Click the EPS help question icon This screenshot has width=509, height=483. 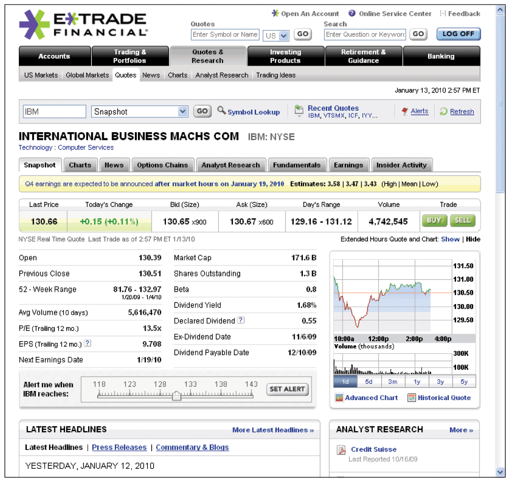pos(88,343)
